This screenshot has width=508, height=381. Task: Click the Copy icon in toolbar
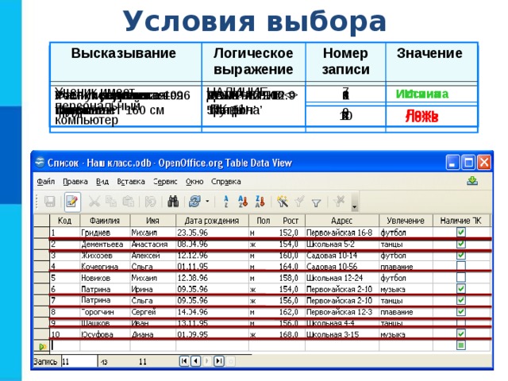pos(111,202)
